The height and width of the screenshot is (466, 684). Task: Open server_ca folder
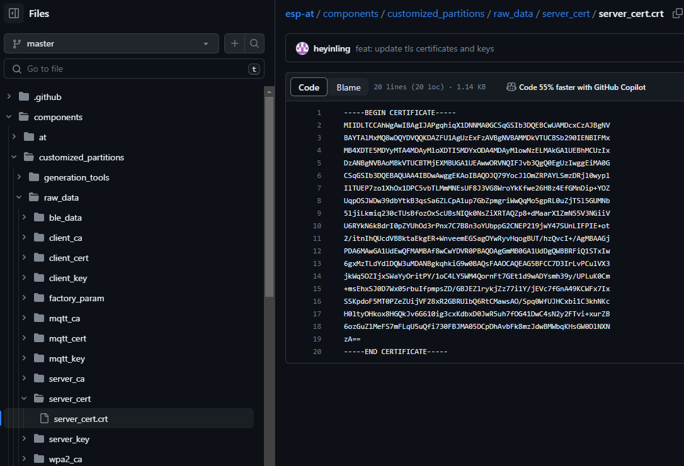67,379
